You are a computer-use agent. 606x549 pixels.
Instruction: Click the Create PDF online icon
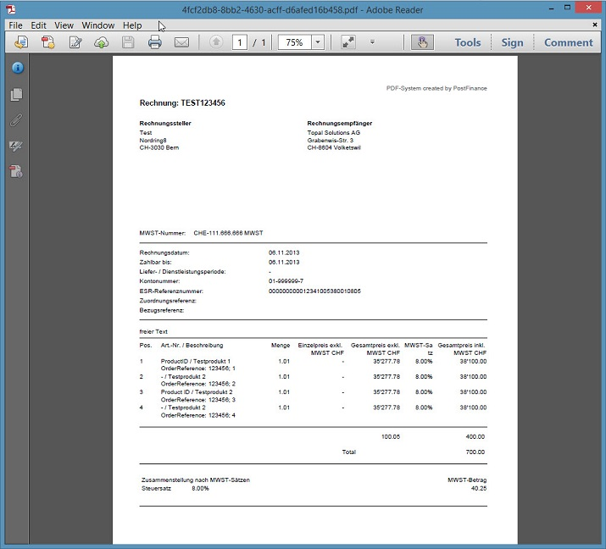click(x=48, y=42)
